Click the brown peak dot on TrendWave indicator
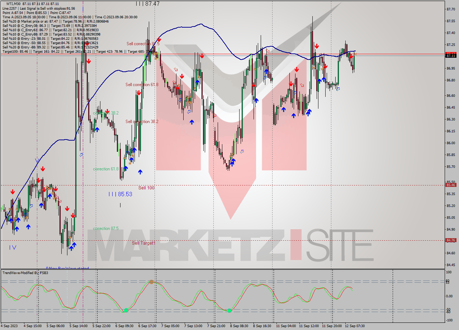 (x=151, y=282)
